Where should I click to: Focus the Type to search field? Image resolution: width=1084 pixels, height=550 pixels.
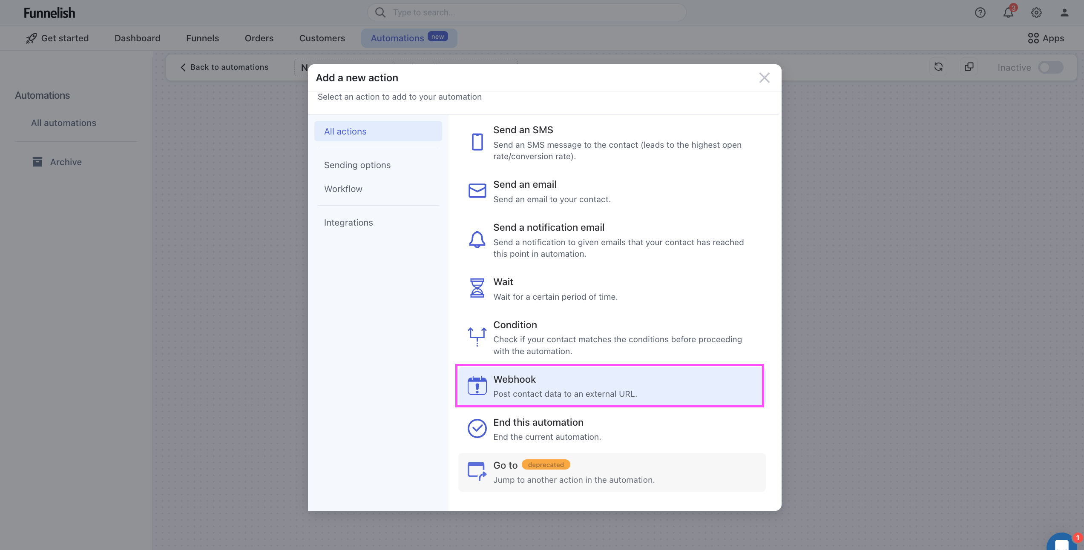[526, 13]
